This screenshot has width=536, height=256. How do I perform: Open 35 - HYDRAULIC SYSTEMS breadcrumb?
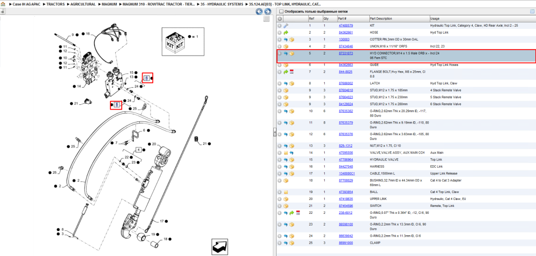pos(223,4)
